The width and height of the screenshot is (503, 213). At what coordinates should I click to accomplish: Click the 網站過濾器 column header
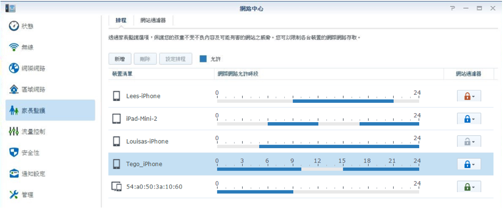(469, 74)
